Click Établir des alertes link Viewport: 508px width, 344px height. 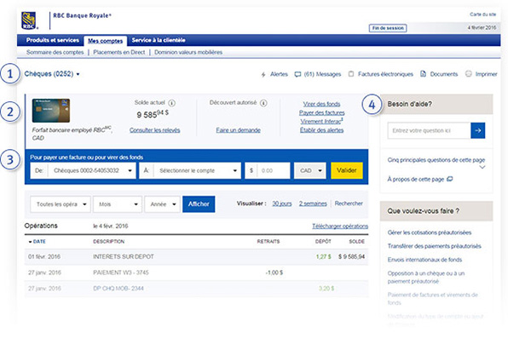[321, 130]
